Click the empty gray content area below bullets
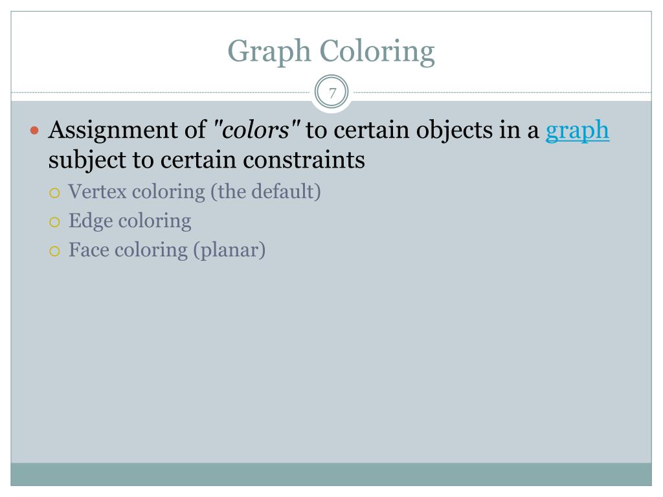The width and height of the screenshot is (663, 497). tap(331, 359)
